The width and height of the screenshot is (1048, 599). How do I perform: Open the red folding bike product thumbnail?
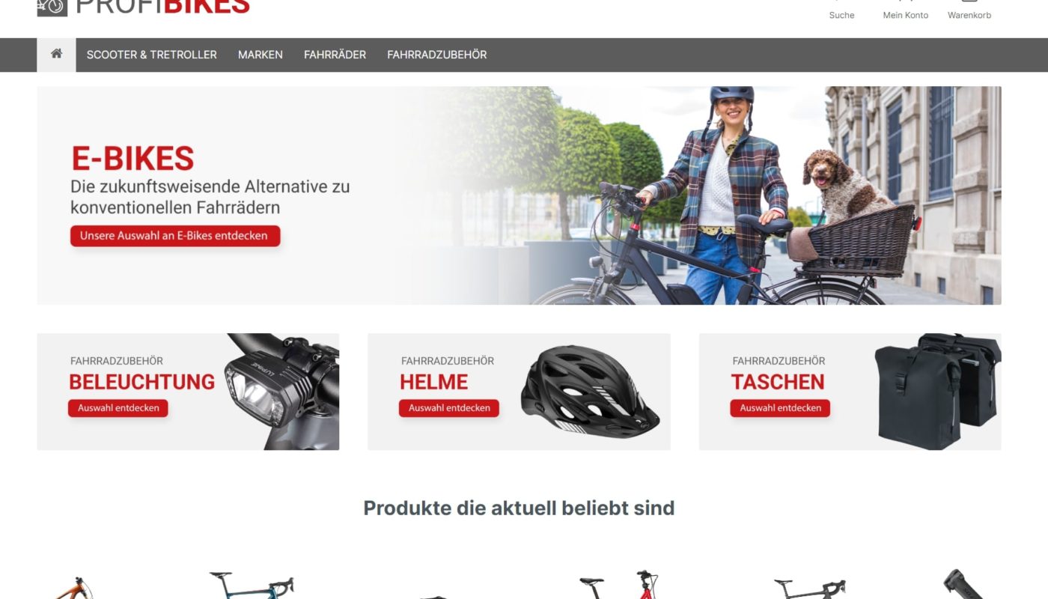(618, 586)
